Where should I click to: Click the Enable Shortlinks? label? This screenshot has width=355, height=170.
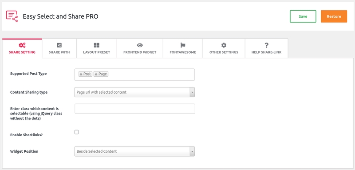27,135
